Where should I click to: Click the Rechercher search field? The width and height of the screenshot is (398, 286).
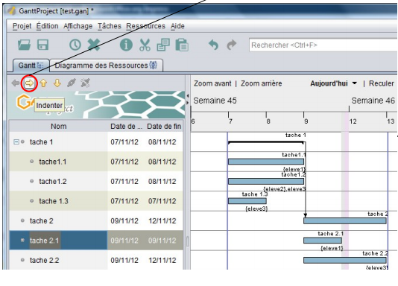pyautogui.click(x=323, y=45)
